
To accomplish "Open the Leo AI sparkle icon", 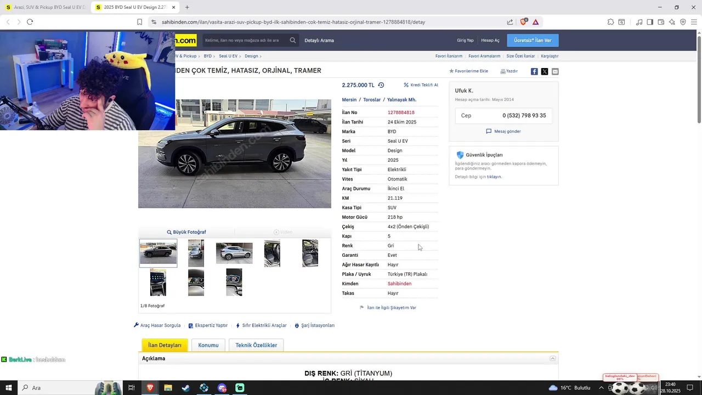I will click(672, 22).
